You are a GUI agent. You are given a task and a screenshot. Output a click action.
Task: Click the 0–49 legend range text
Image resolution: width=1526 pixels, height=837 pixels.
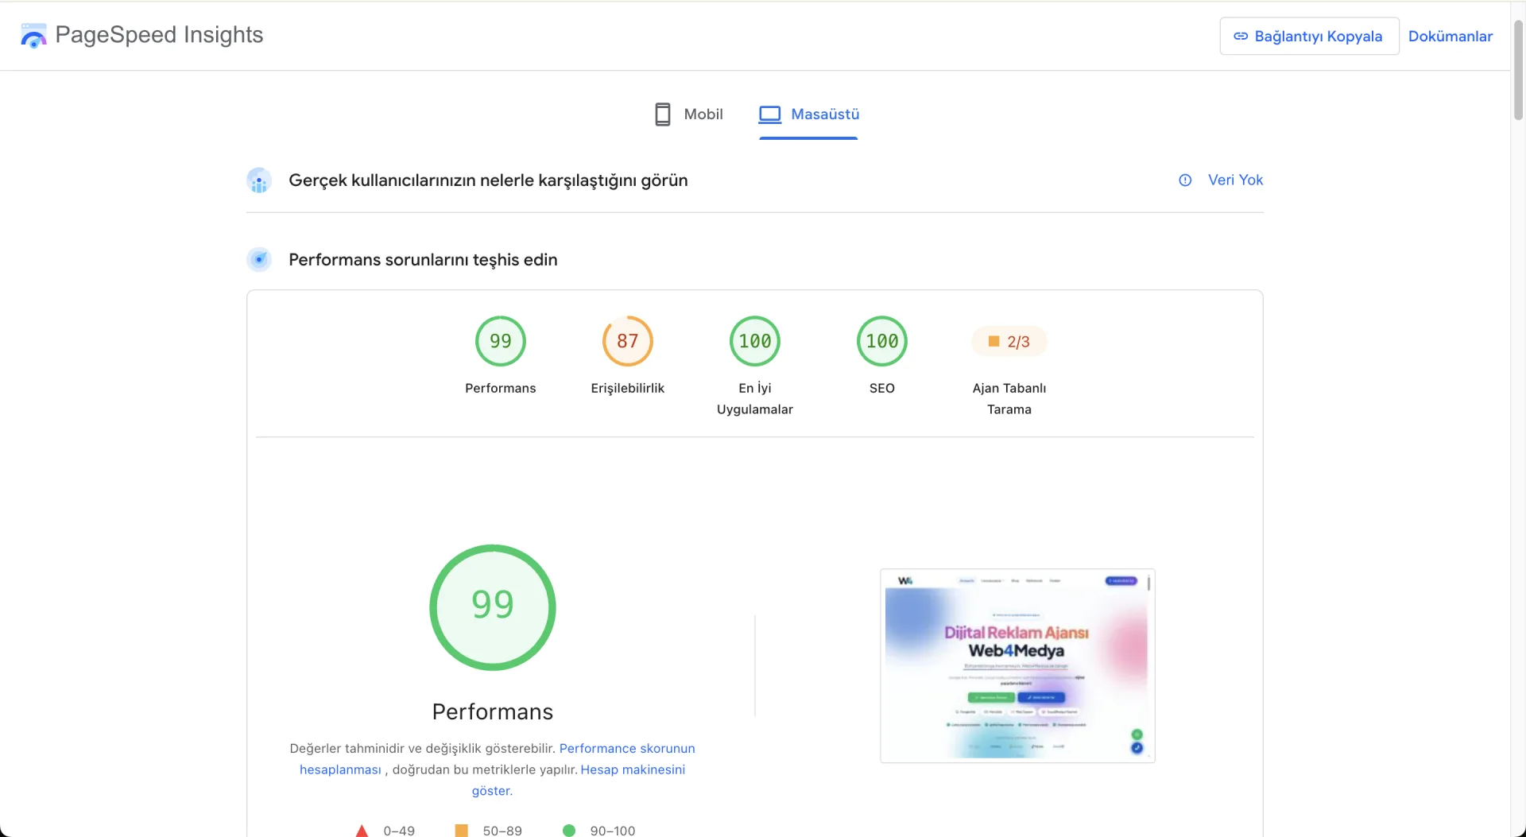(399, 831)
